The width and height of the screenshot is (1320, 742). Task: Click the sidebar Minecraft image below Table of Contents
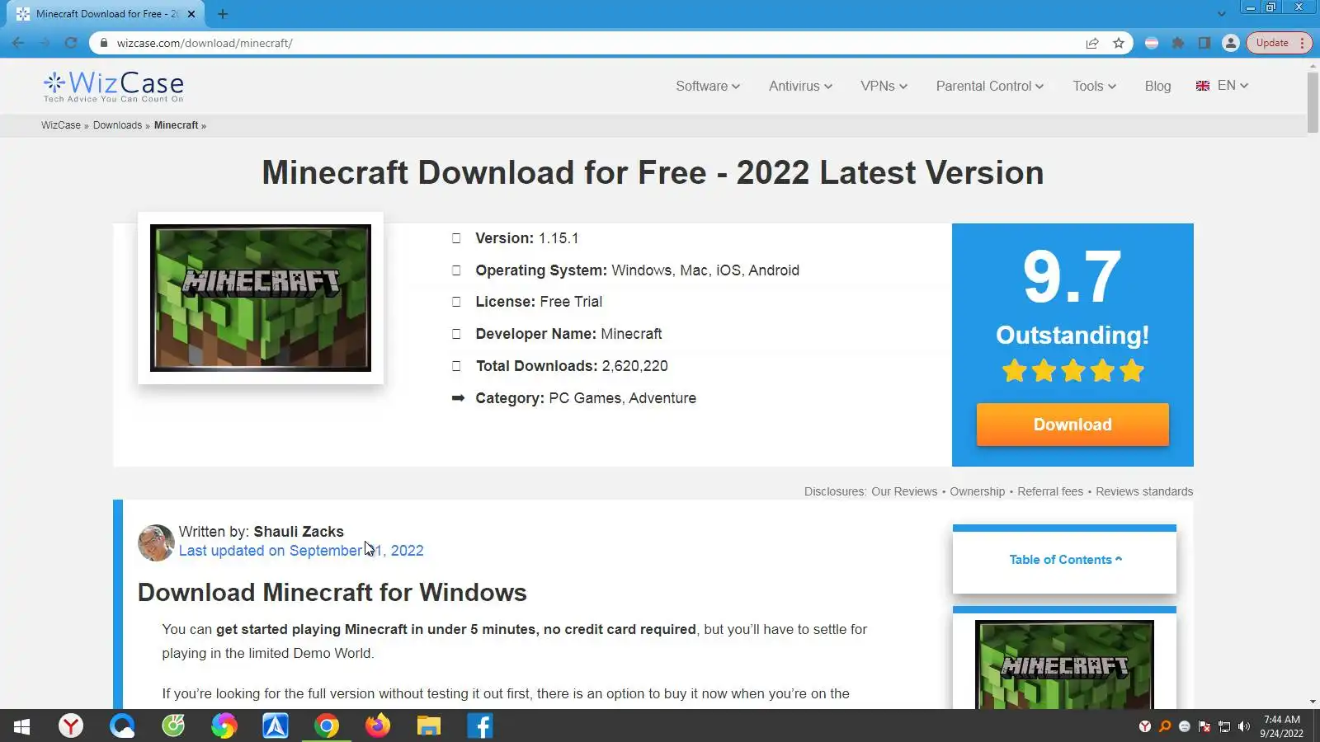pos(1064,665)
